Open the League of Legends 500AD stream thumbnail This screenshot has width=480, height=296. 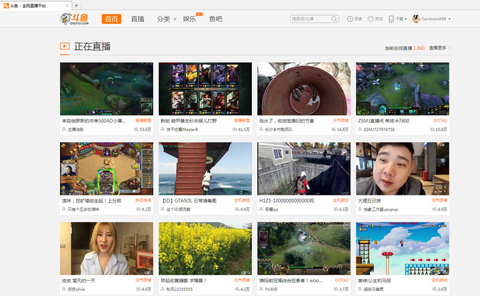107,89
